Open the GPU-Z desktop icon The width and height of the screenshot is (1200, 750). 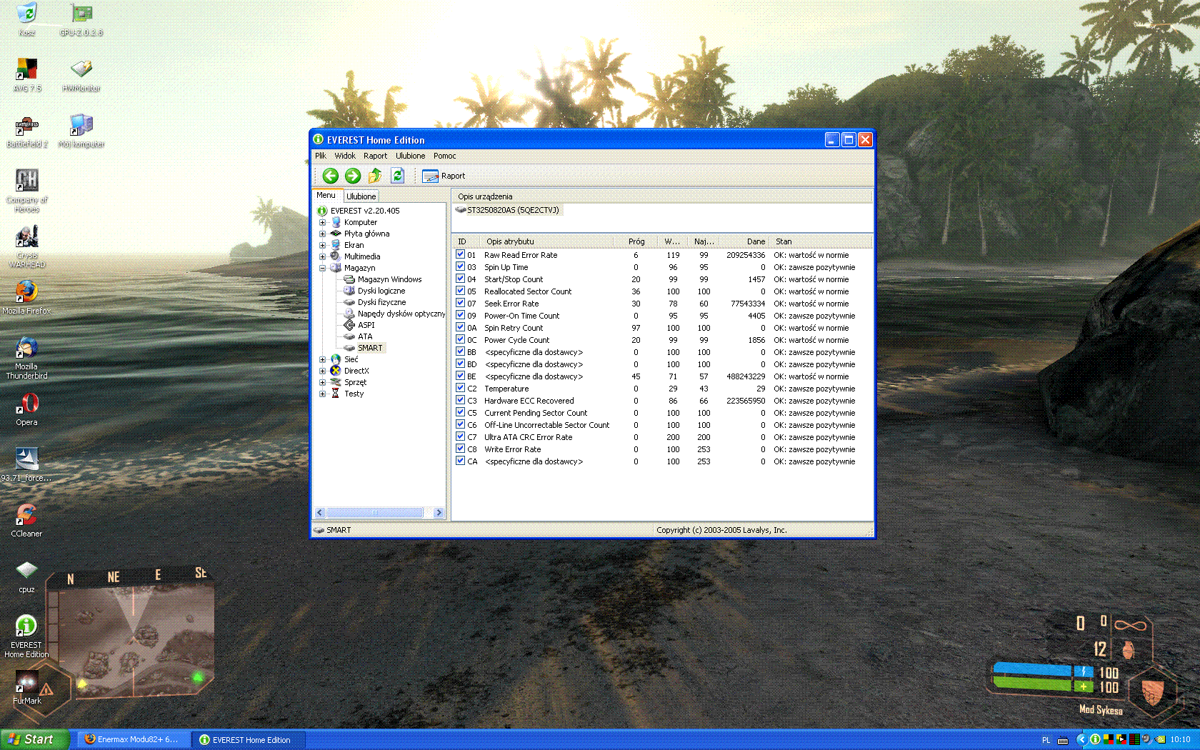81,20
